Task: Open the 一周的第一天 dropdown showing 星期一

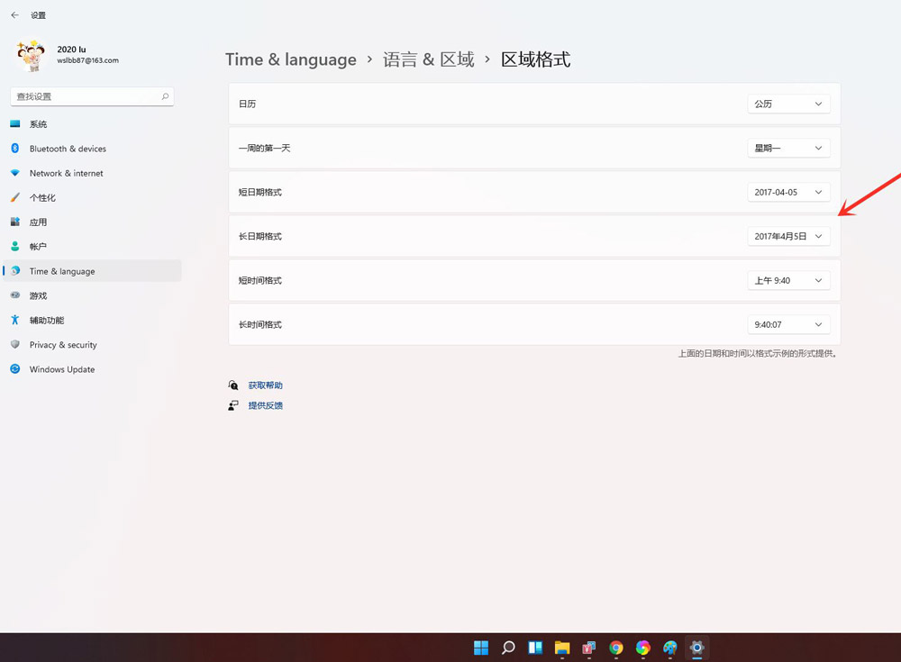Action: tap(788, 147)
